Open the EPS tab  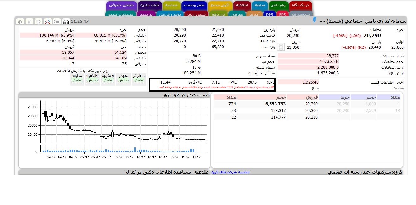point(282,14)
